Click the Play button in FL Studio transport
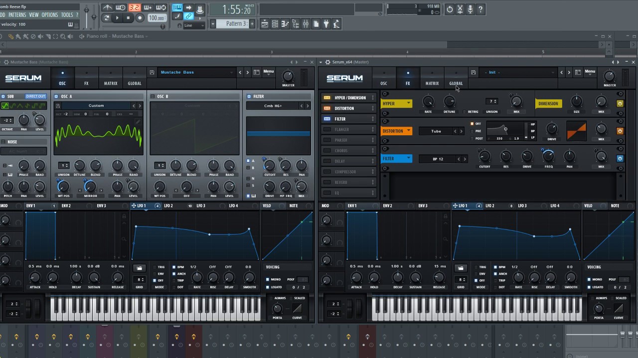Image resolution: width=638 pixels, height=358 pixels. click(x=118, y=18)
